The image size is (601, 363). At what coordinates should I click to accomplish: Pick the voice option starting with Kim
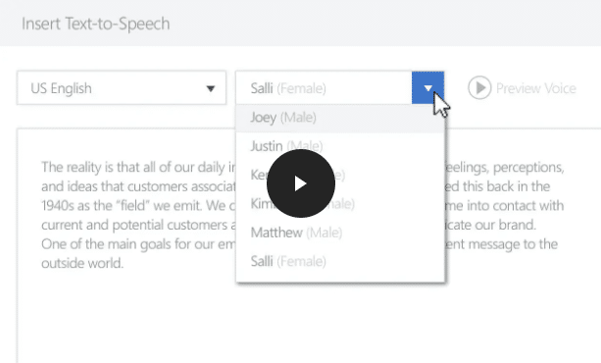(x=340, y=204)
